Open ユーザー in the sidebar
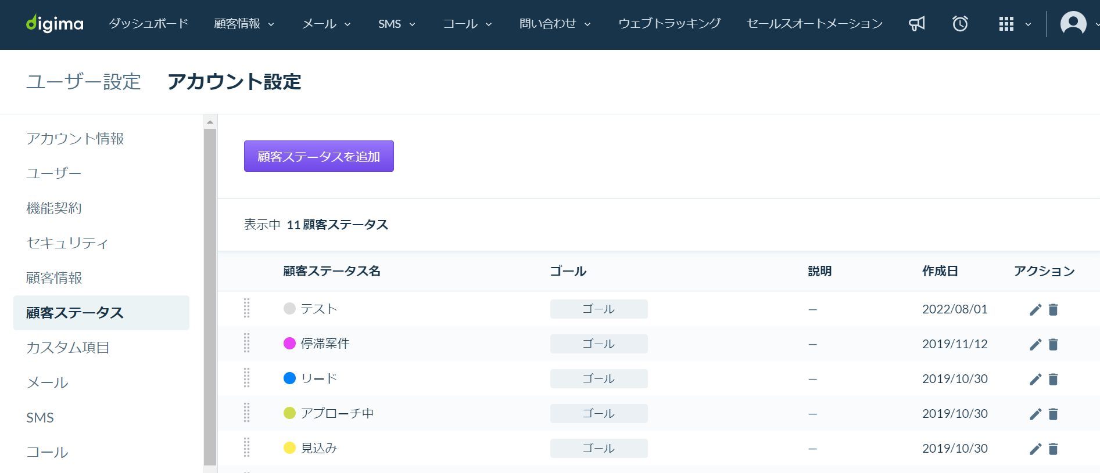The width and height of the screenshot is (1100, 473). click(53, 174)
